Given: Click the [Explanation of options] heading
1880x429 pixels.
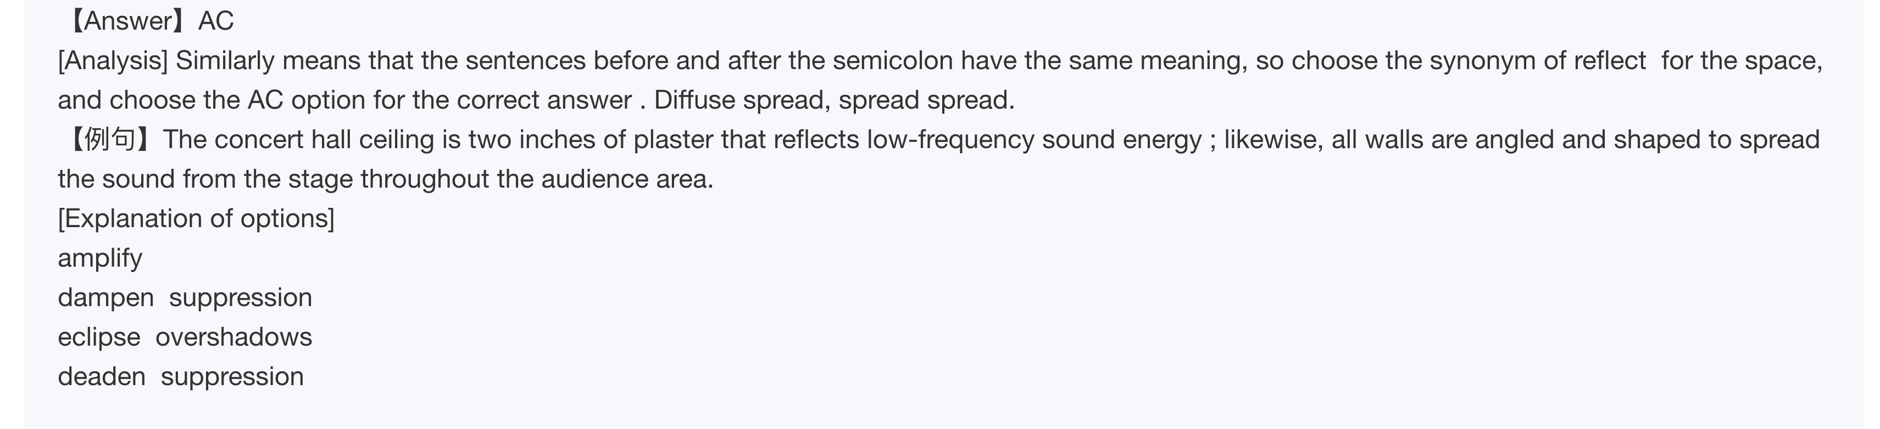Looking at the screenshot, I should click(196, 218).
